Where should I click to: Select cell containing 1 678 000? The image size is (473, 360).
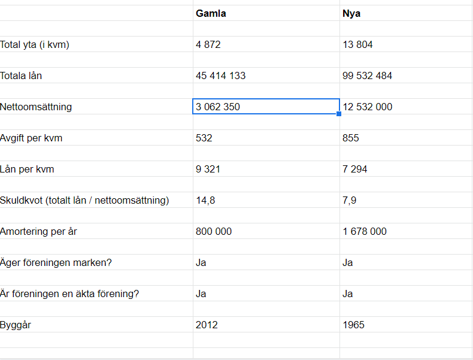tap(406, 231)
